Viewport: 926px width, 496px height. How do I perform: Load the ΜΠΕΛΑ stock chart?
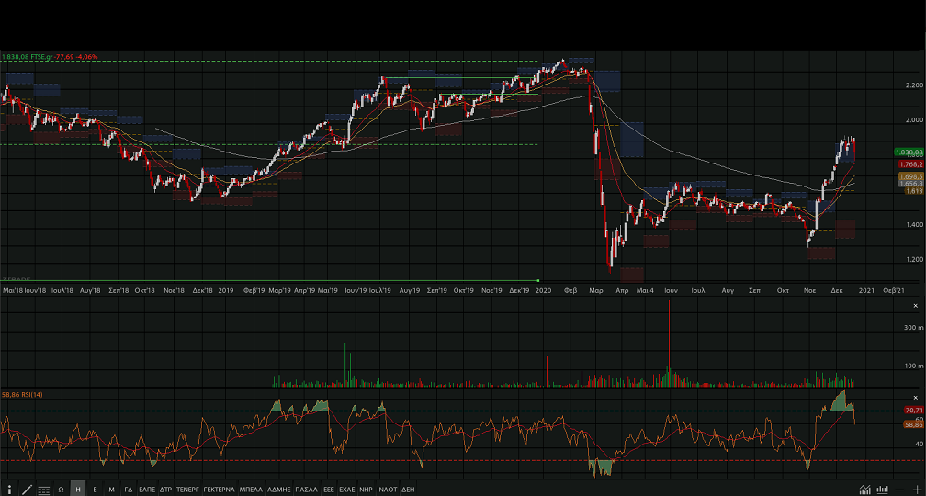251,490
